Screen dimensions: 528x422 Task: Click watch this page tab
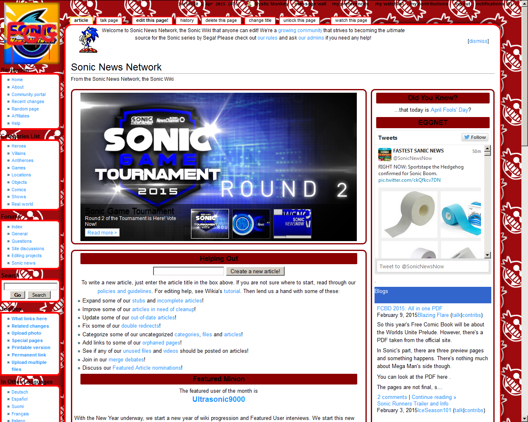coord(351,20)
